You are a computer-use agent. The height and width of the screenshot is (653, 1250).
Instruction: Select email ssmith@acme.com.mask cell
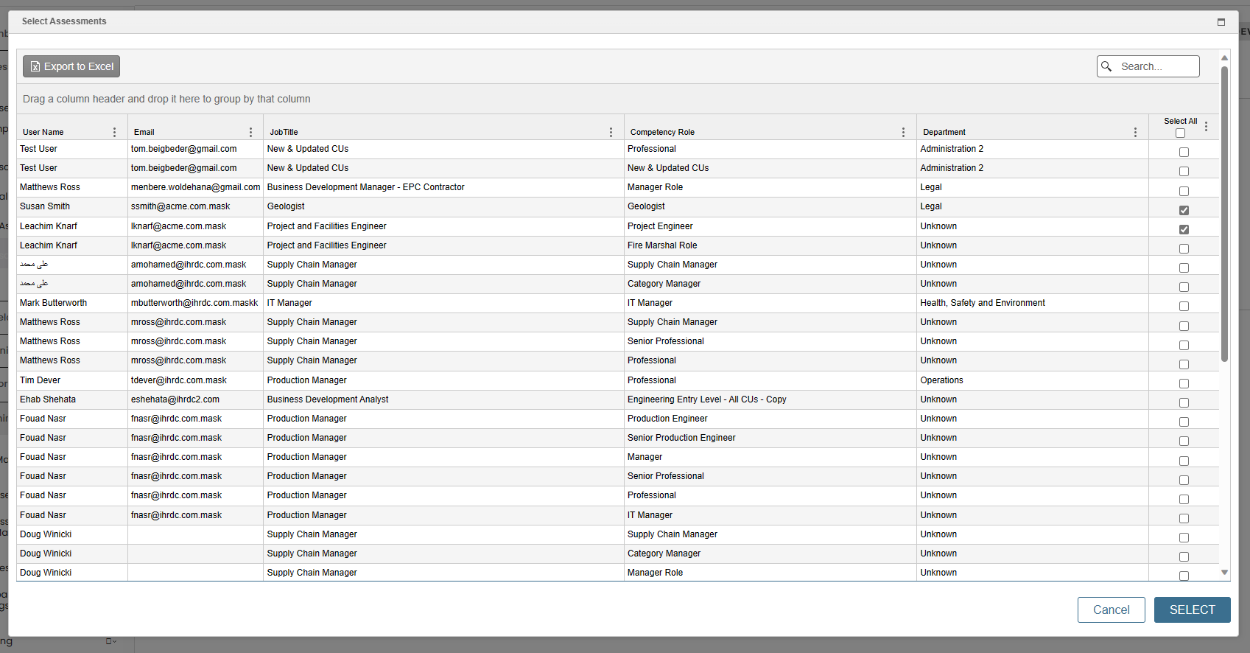coord(195,206)
